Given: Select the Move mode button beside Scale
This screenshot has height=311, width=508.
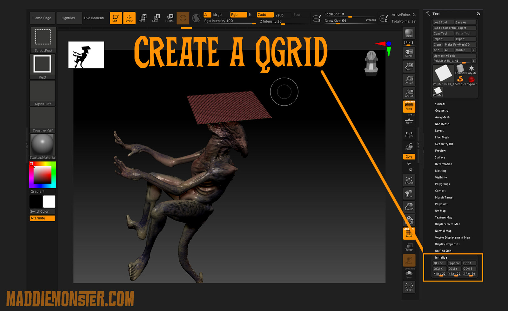Looking at the screenshot, I should coord(142,18).
